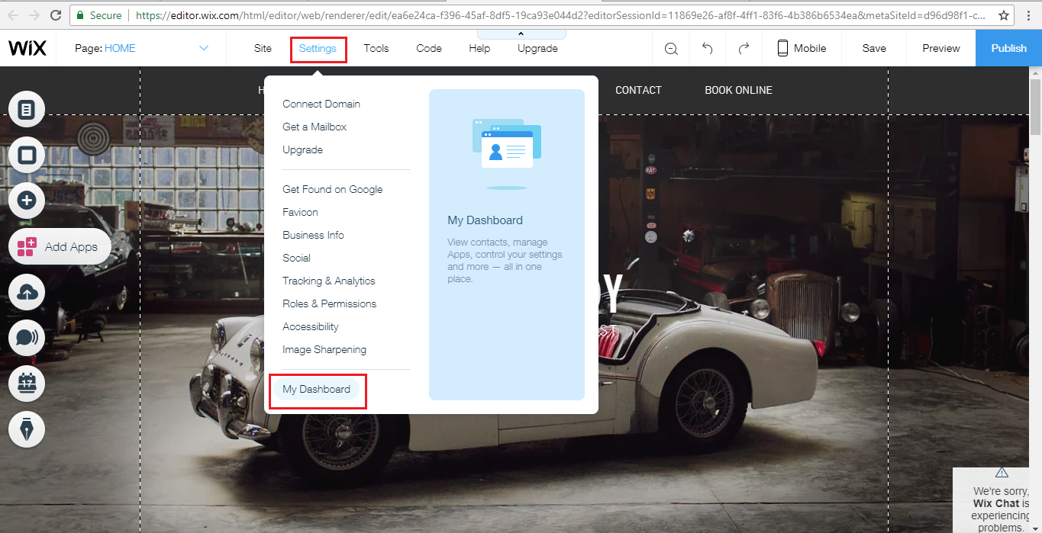Screen dimensions: 1042x533
Task: Click the Preview button
Action: click(940, 48)
